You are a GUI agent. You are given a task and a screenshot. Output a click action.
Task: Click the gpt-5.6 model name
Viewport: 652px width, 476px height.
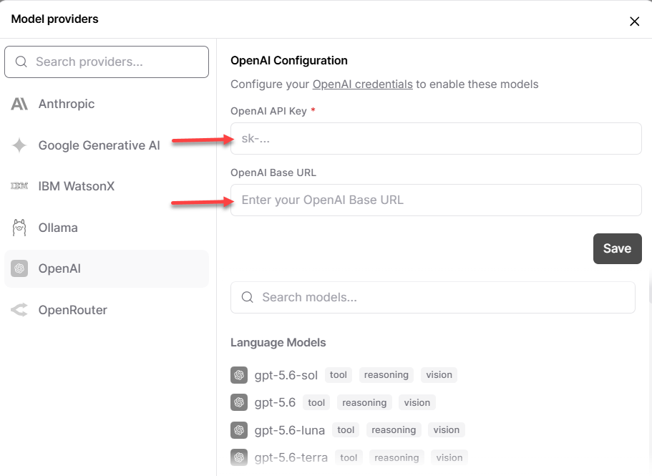tap(275, 402)
